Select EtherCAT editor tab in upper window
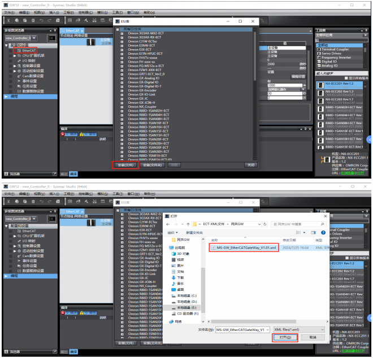The image size is (373, 358). pyautogui.click(x=72, y=30)
